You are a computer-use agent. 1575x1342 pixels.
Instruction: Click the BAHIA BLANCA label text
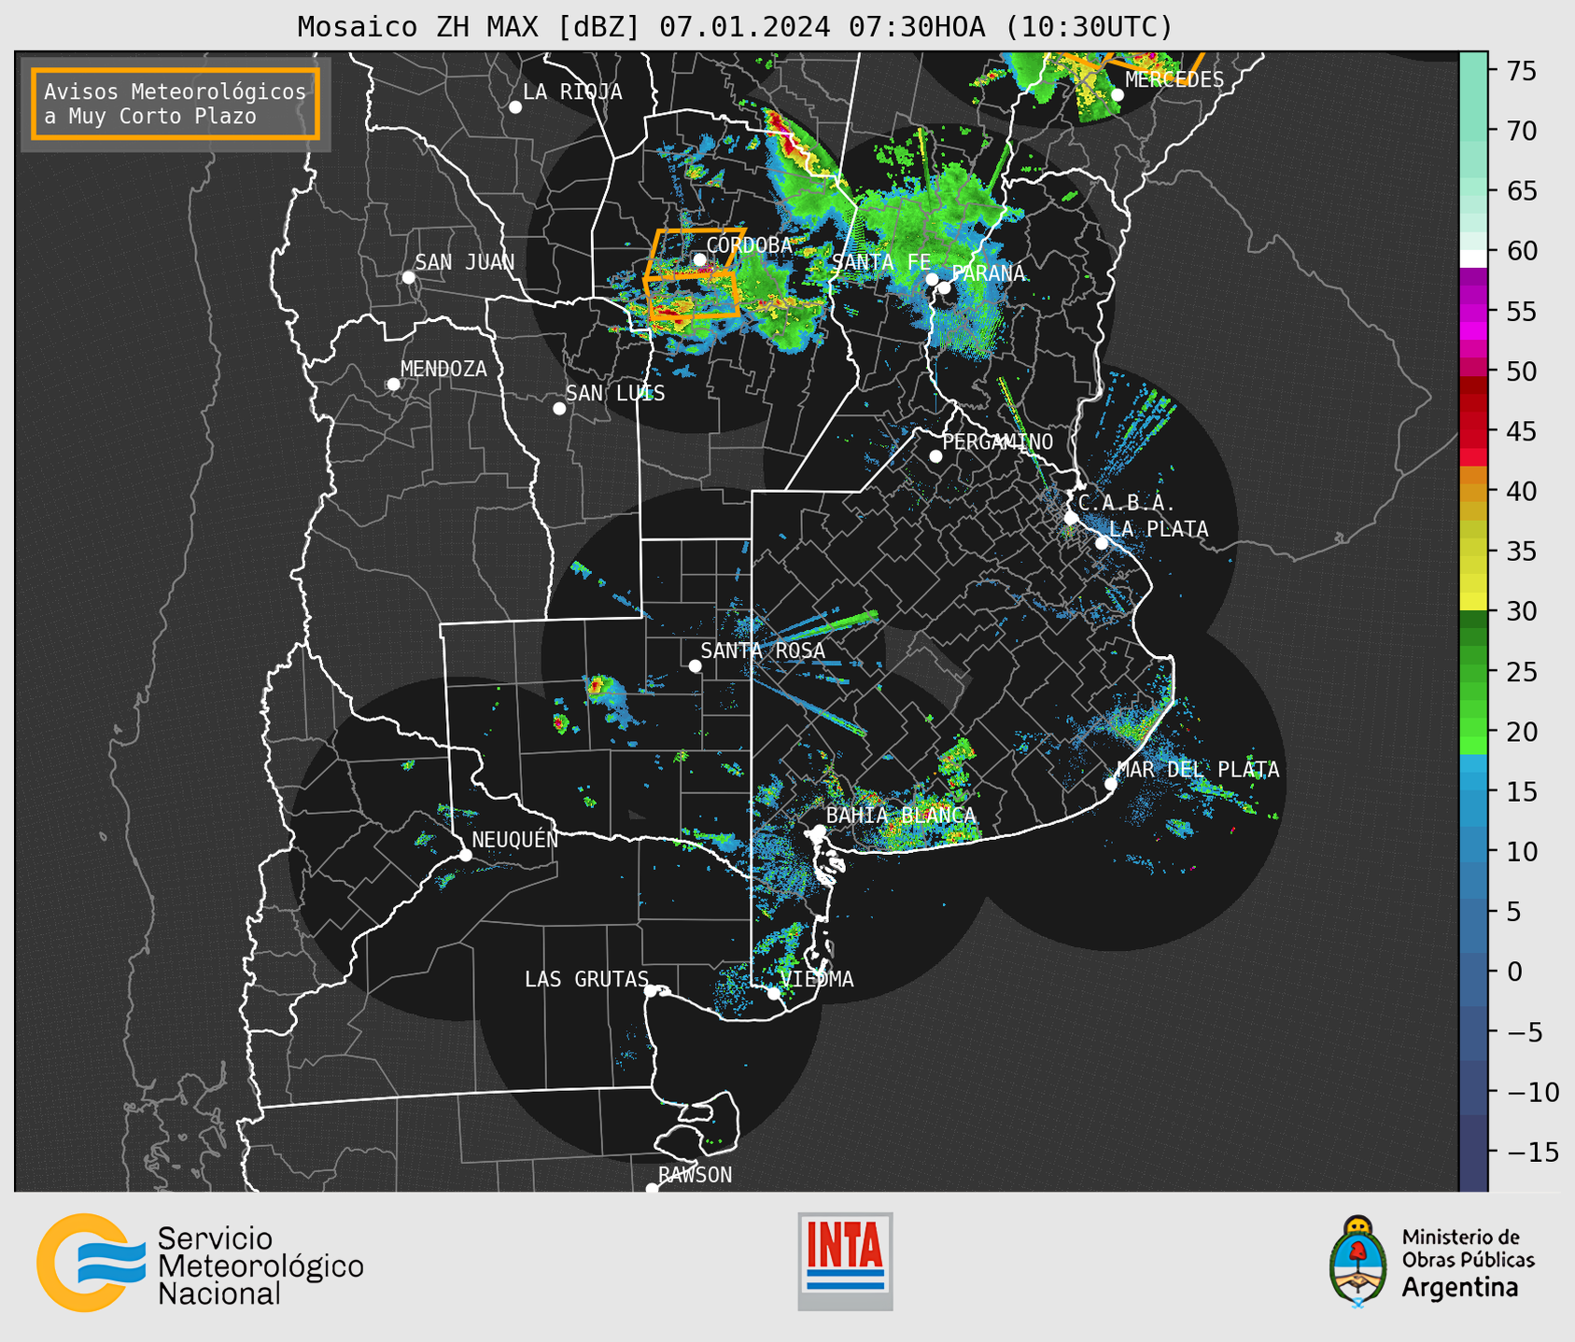(901, 816)
